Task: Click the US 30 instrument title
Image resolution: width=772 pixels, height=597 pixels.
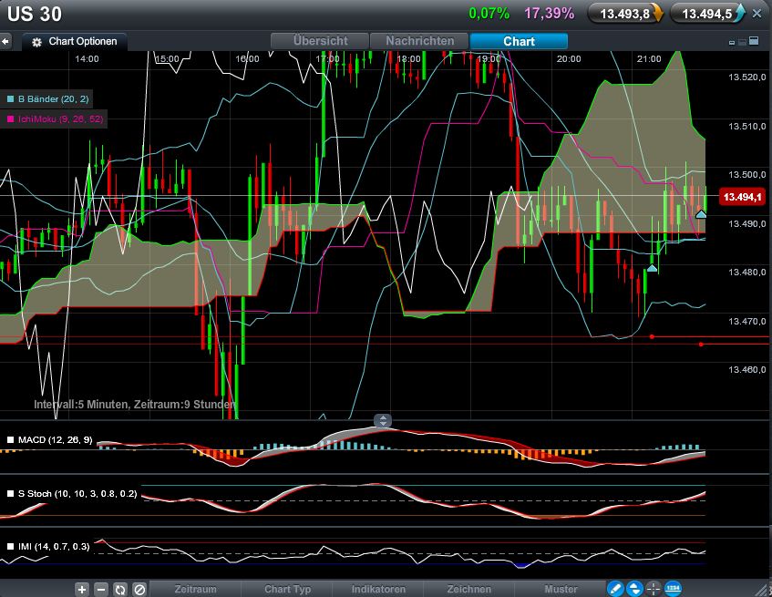Action: pyautogui.click(x=35, y=14)
